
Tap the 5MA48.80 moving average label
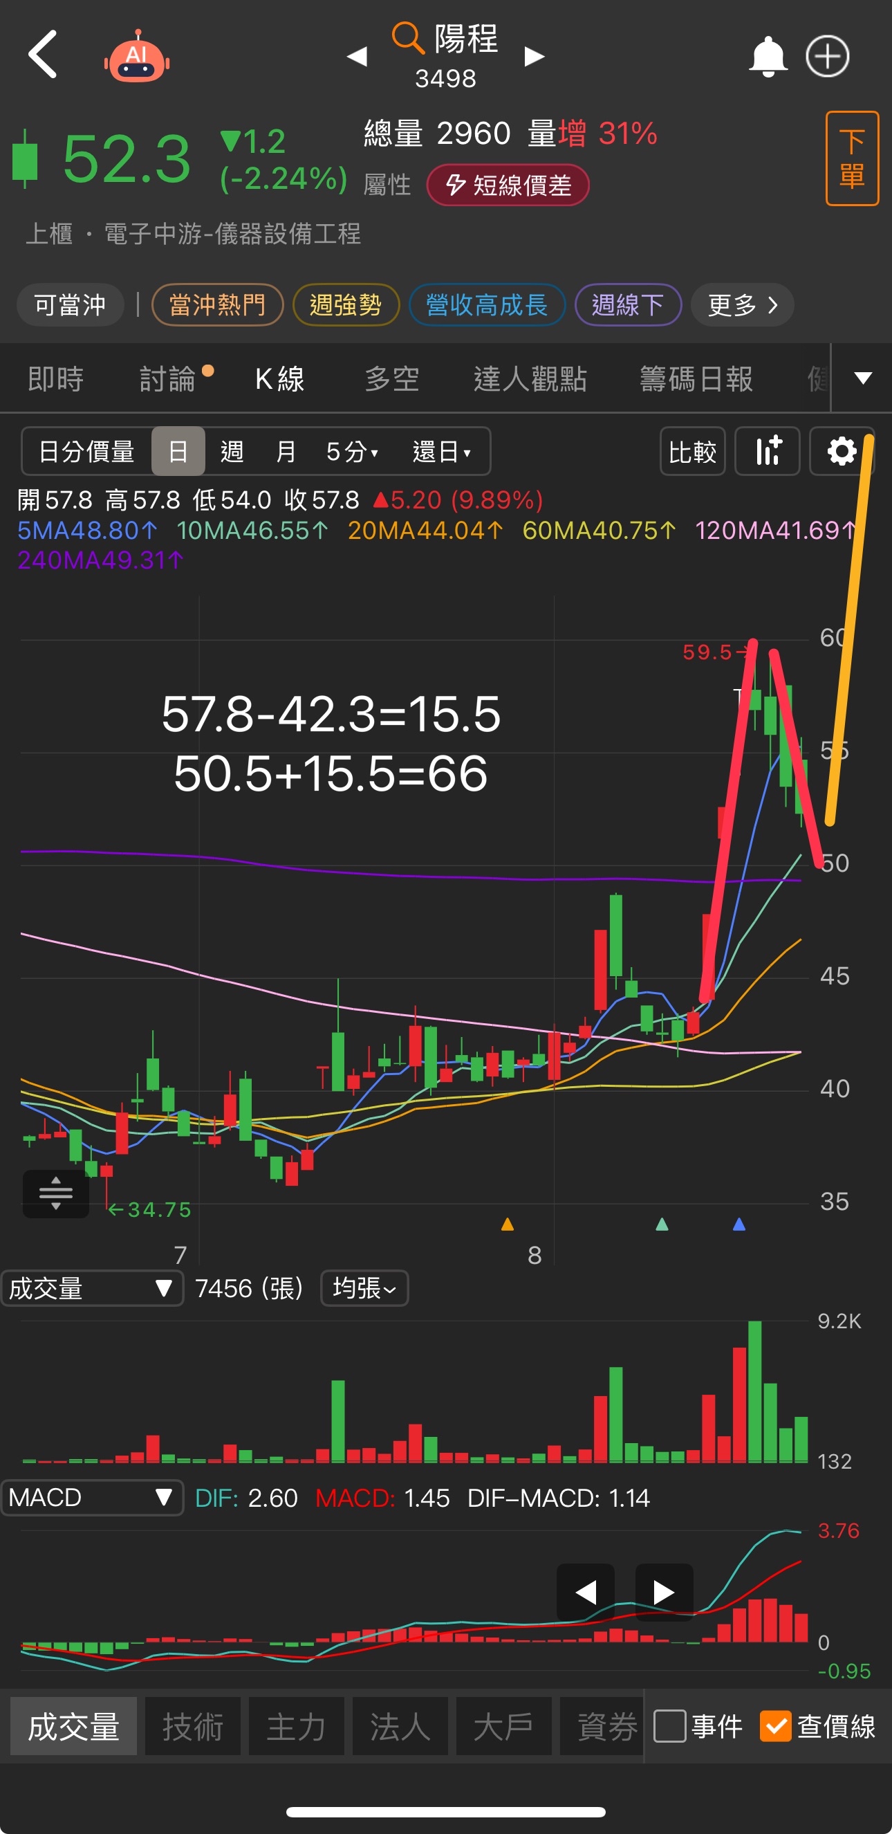coord(88,531)
